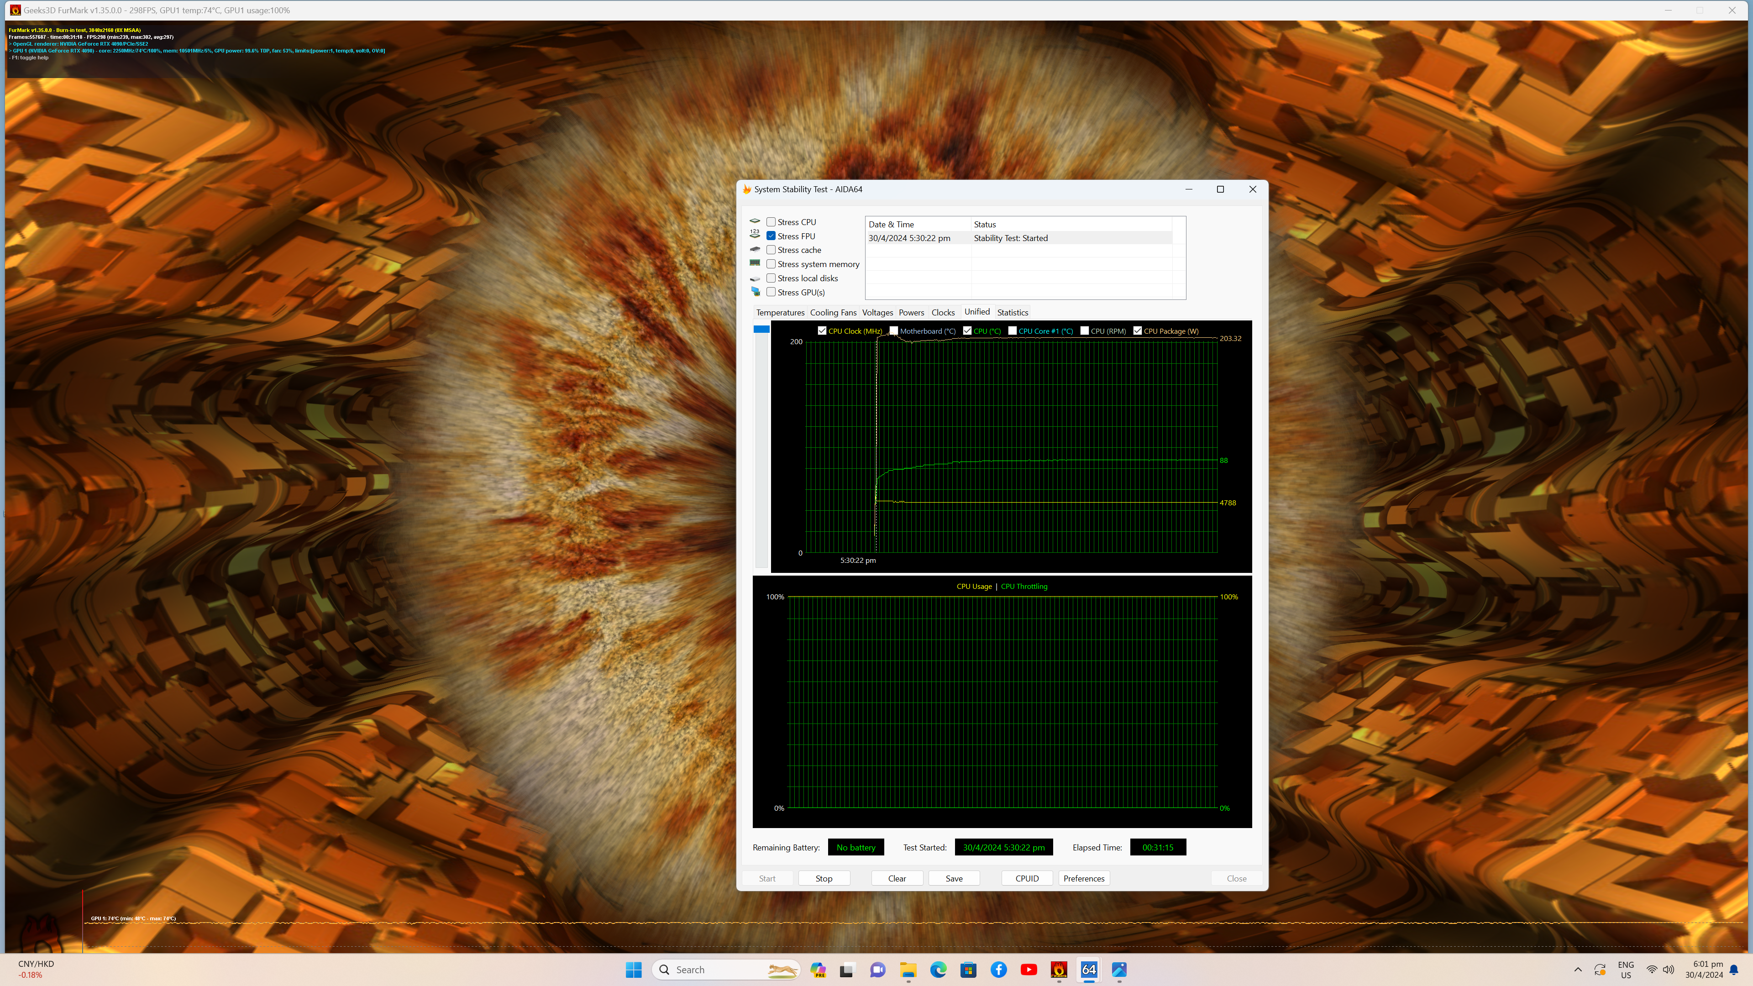The height and width of the screenshot is (986, 1753).
Task: Toggle CPU (°C) graph checkbox
Action: [967, 330]
